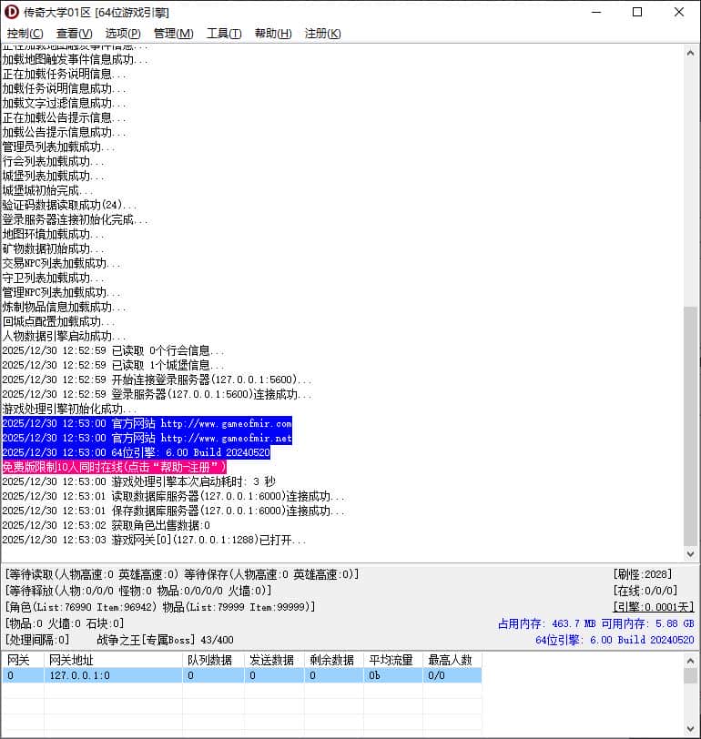This screenshot has height=739, width=701.
Task: Open the 注册(K) menu
Action: pos(322,34)
